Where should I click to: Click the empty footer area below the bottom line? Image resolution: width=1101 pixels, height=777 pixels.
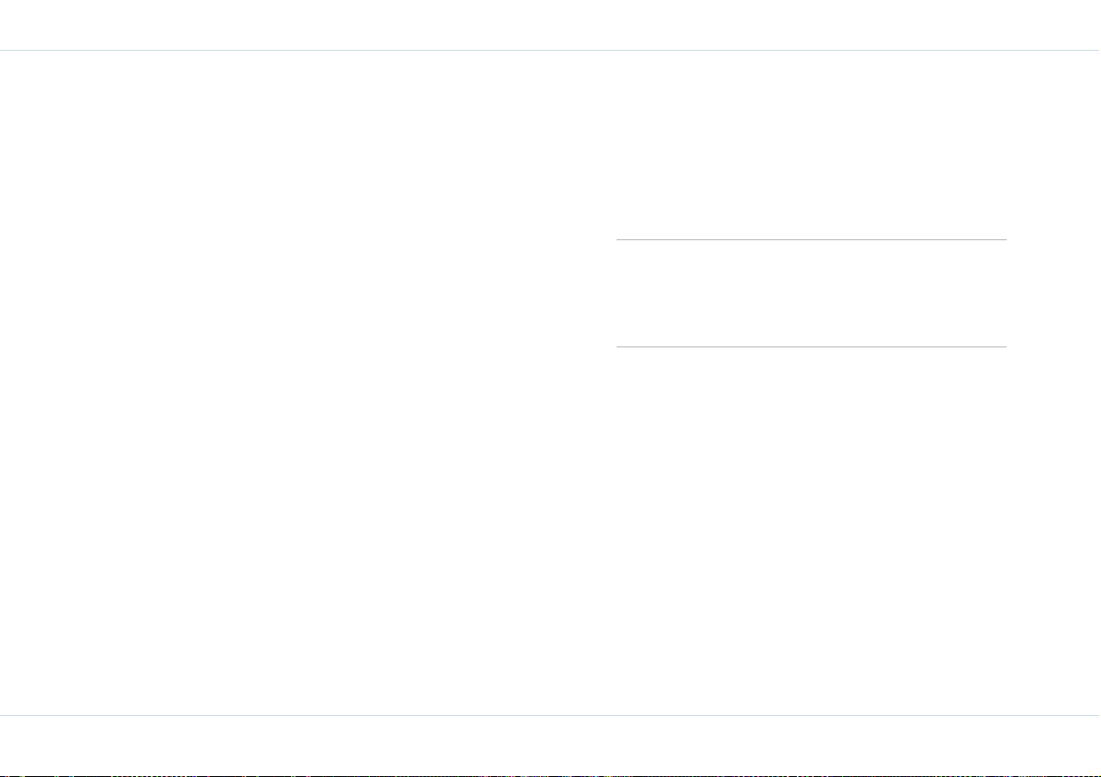tap(551, 746)
